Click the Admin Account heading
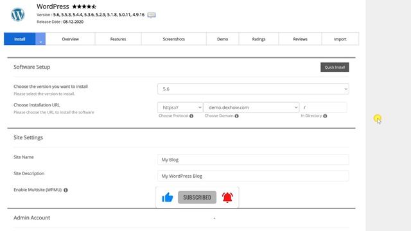411x231 pixels. tap(31, 218)
